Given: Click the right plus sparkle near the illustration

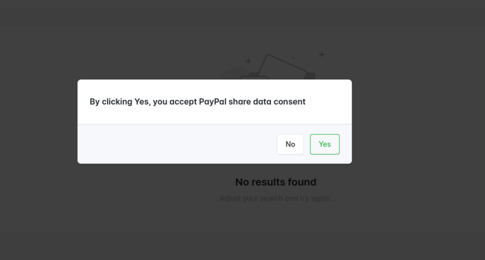Looking at the screenshot, I should pos(321,55).
